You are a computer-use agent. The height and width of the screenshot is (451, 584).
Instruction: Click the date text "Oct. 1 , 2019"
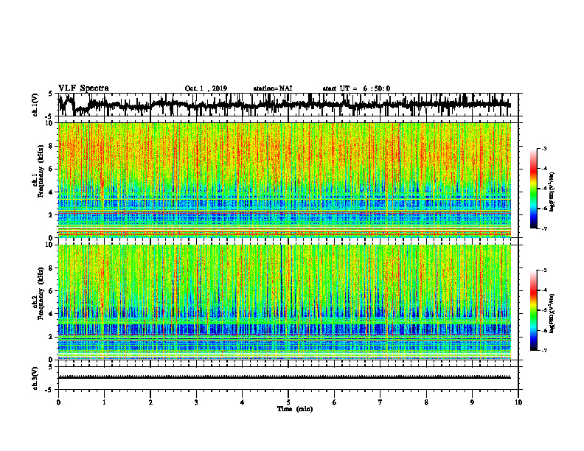point(206,88)
